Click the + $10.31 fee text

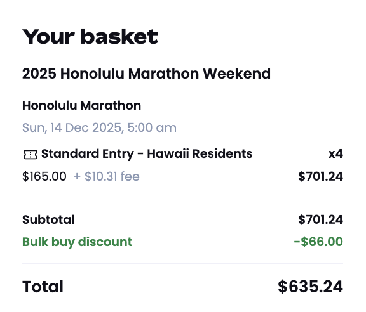(107, 176)
